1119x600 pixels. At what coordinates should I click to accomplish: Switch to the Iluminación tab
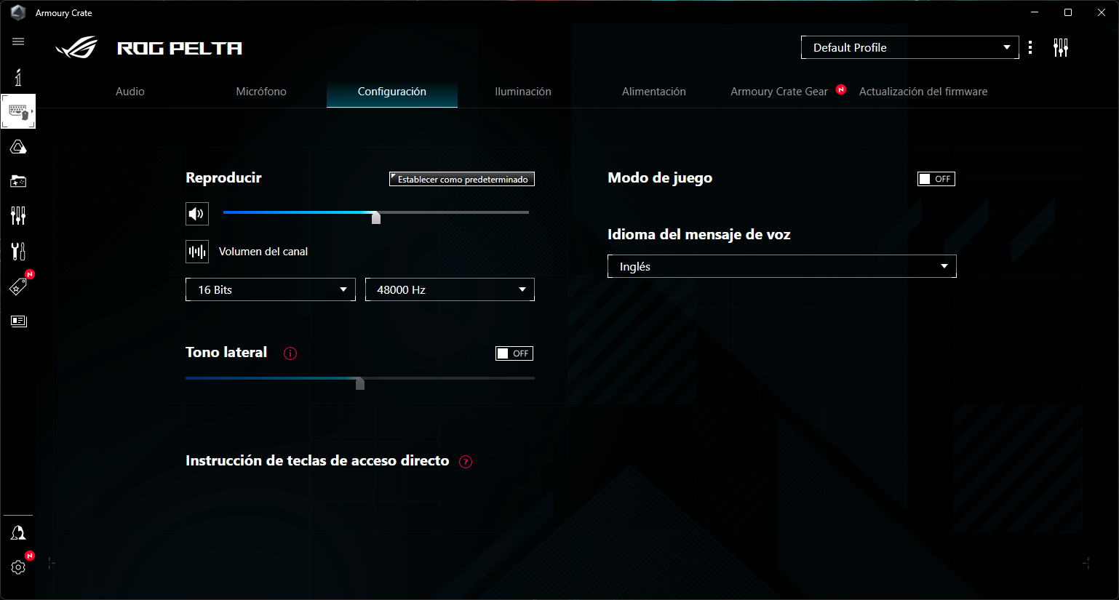point(523,92)
